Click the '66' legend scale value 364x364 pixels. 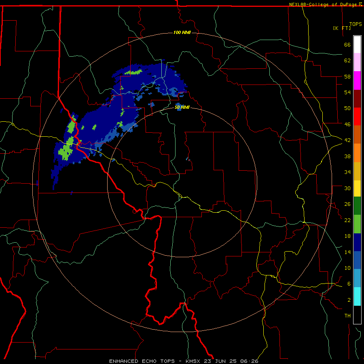(347, 44)
